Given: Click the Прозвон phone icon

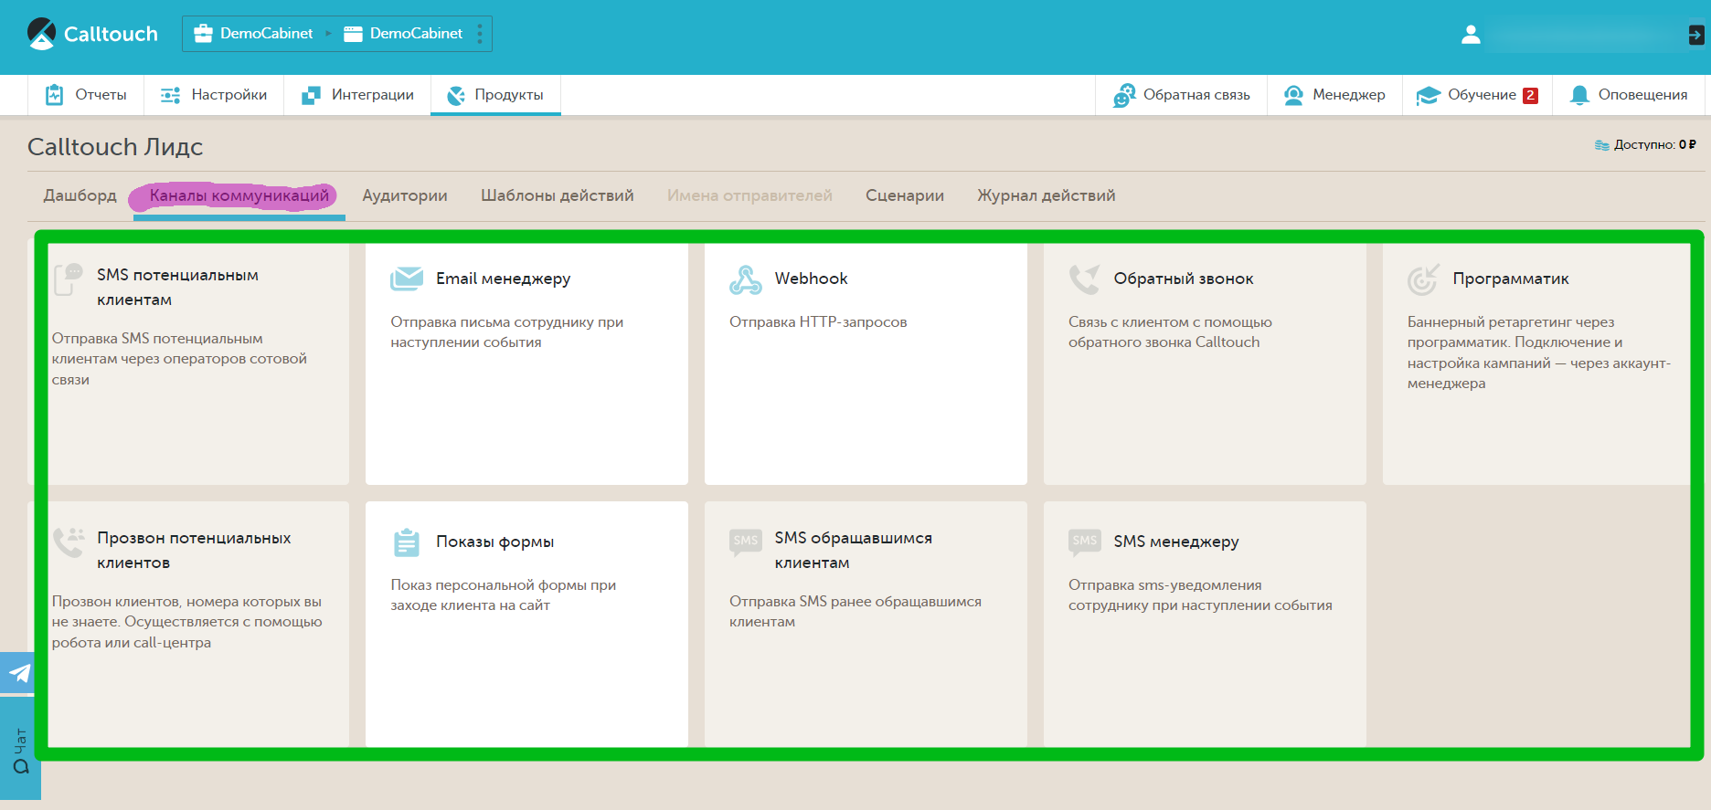Looking at the screenshot, I should tap(69, 542).
